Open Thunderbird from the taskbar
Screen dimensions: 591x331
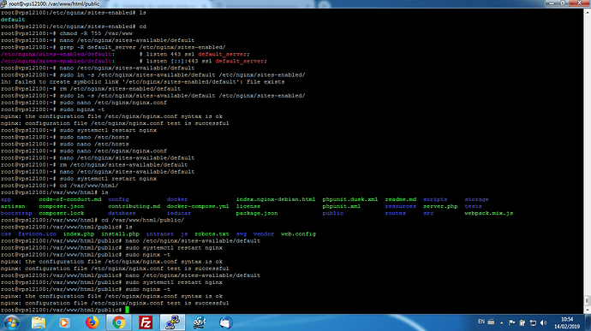click(x=226, y=322)
